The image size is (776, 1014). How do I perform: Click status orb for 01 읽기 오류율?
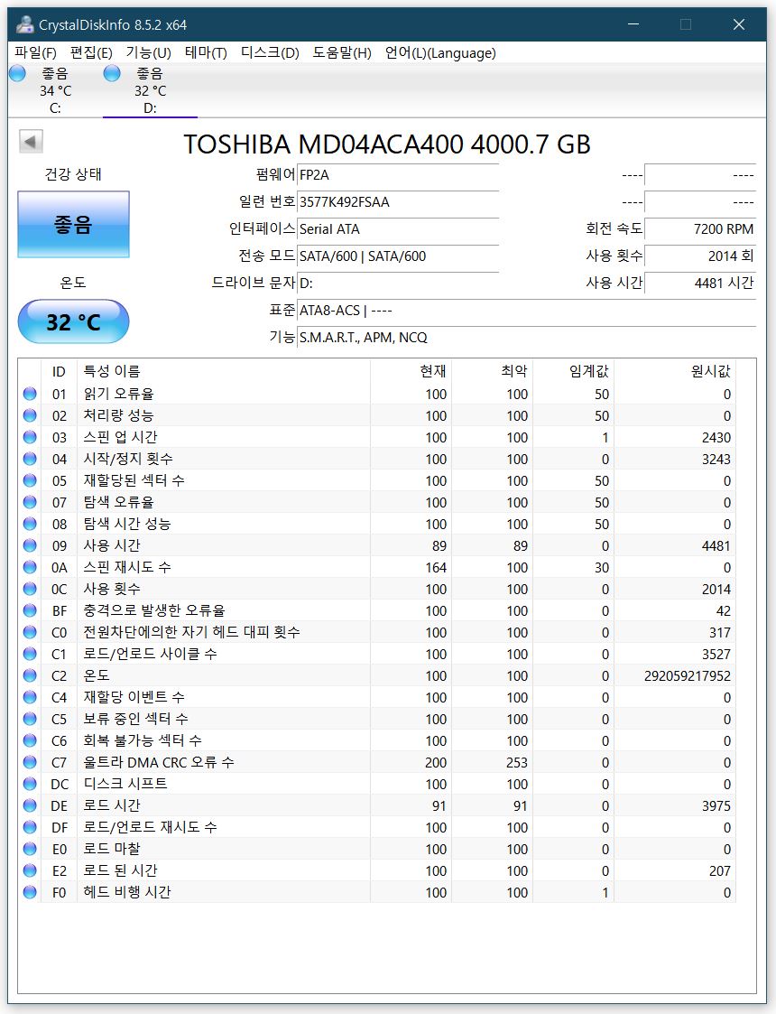pyautogui.click(x=30, y=394)
